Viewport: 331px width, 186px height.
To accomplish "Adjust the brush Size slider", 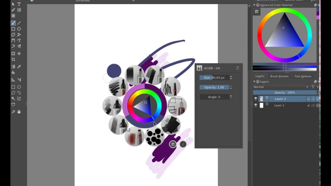I will [x=214, y=78].
